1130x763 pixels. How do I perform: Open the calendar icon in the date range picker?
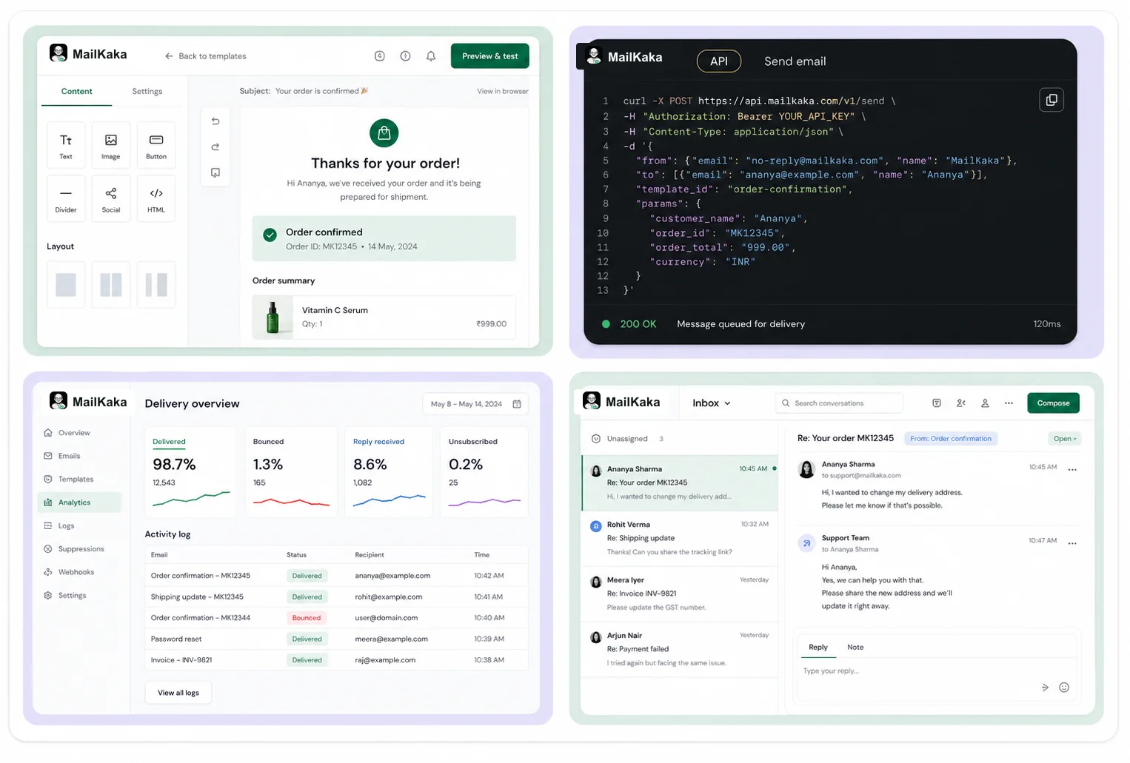pos(517,404)
